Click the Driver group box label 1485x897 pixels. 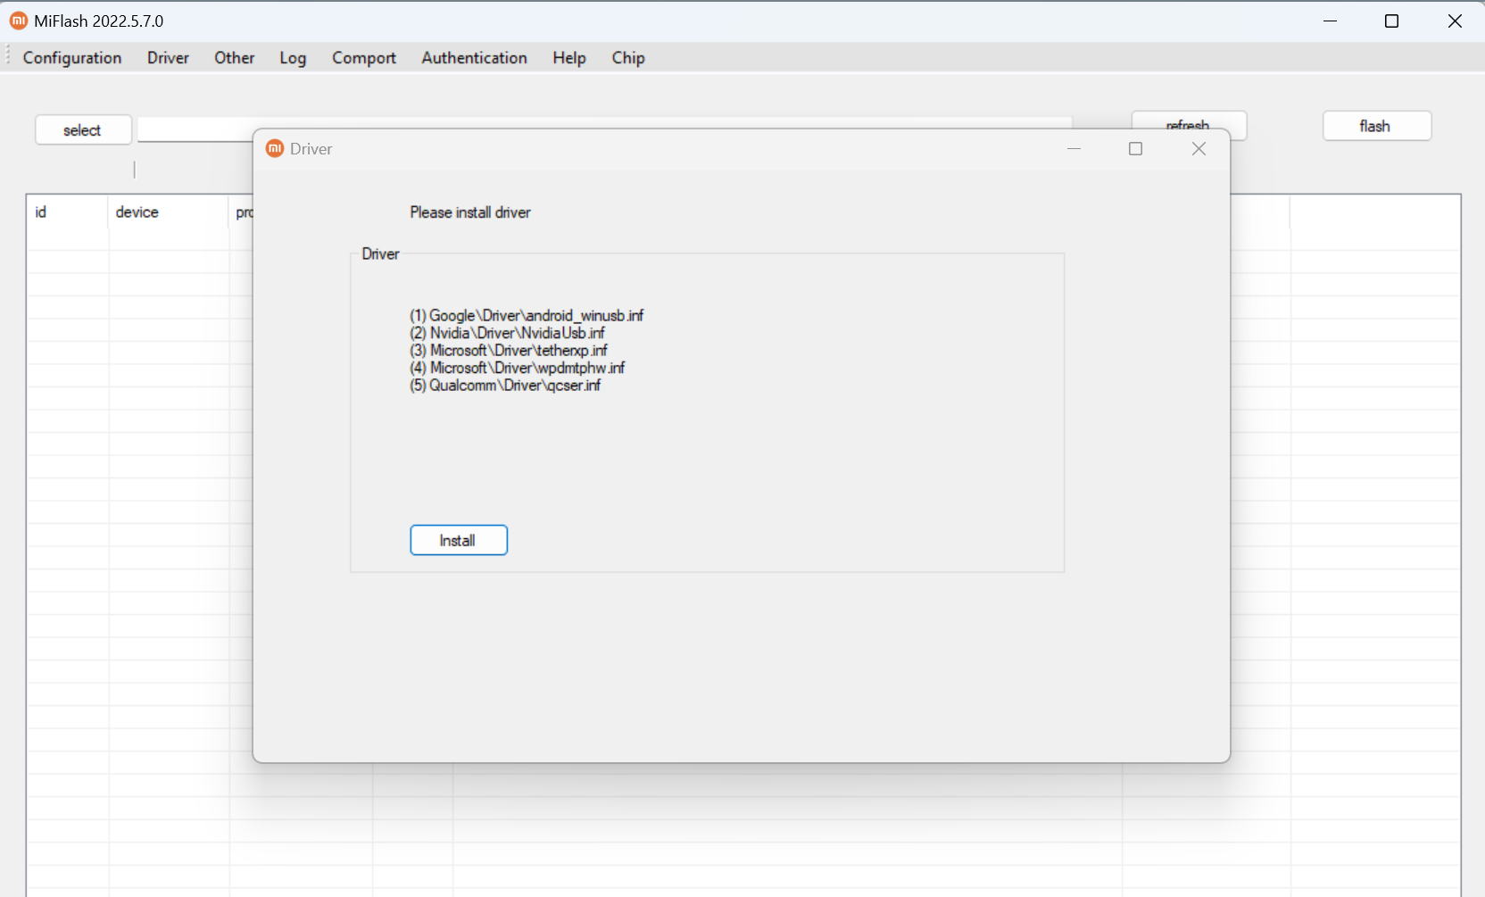pos(380,254)
